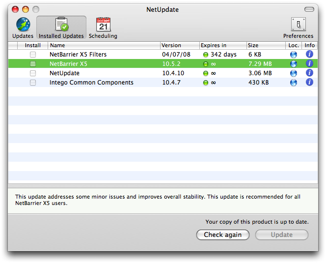Screen dimensions: 326x263
Task: Click version 10.4.7 cell
Action: (x=171, y=83)
